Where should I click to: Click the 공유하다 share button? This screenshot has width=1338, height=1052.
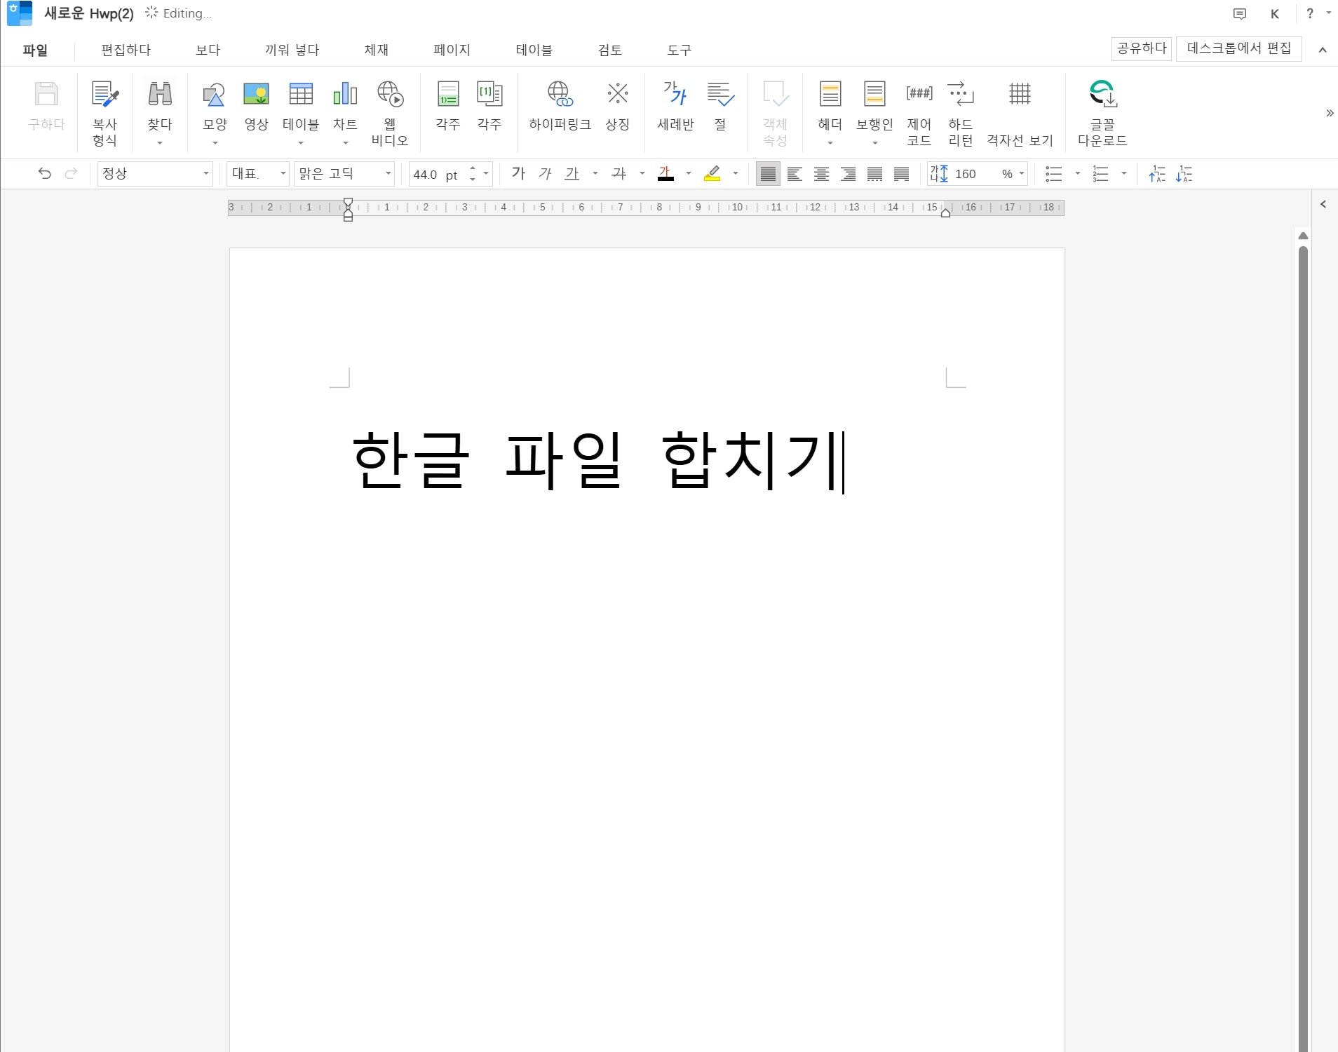(1142, 48)
